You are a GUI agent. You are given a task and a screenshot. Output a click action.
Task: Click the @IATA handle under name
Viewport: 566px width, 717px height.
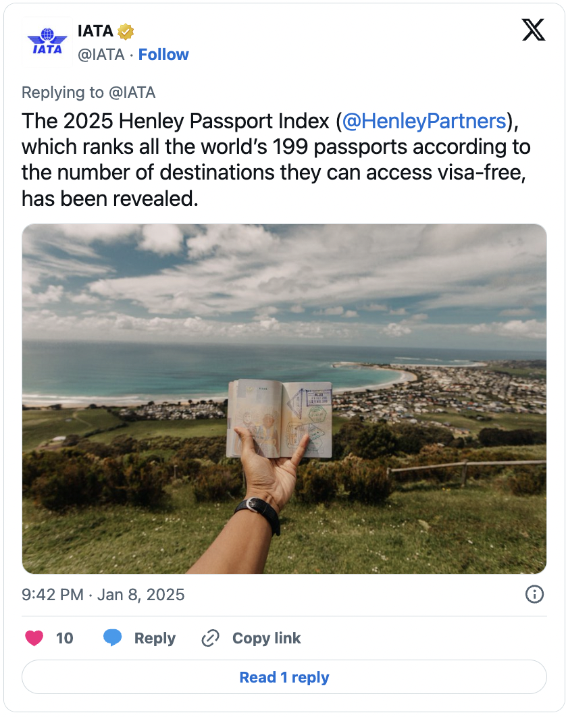coord(101,55)
